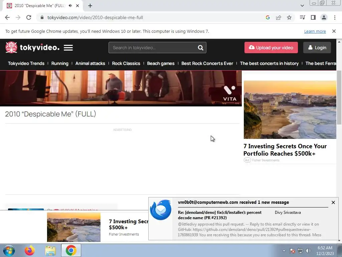Click the Google icon in address bar

268,17
